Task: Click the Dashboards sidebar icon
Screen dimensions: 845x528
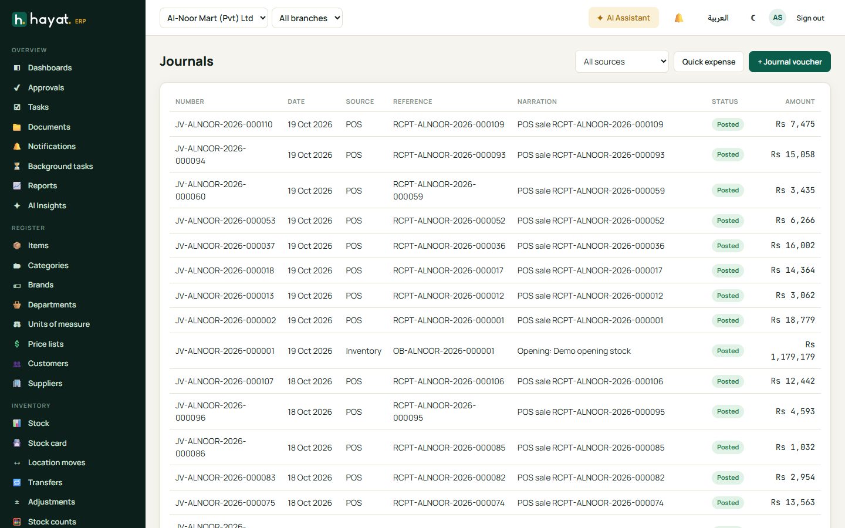Action: click(x=17, y=68)
